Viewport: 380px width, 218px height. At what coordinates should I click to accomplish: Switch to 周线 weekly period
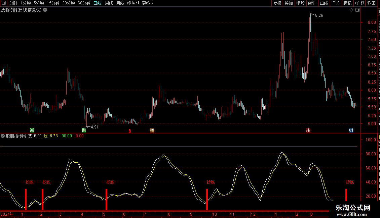(109, 3)
